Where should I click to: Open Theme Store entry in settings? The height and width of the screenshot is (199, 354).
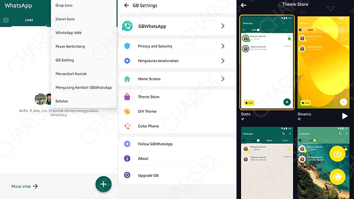[x=177, y=97]
